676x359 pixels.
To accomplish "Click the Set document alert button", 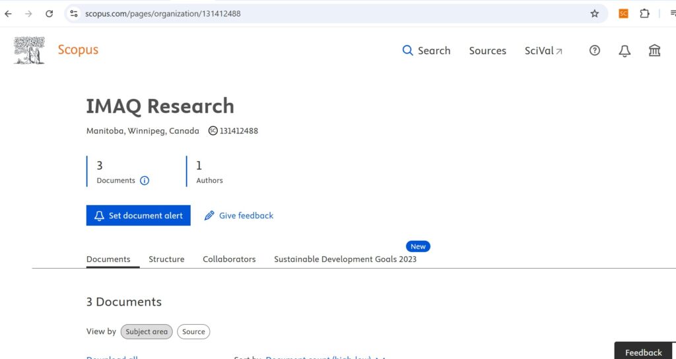I will (x=139, y=216).
